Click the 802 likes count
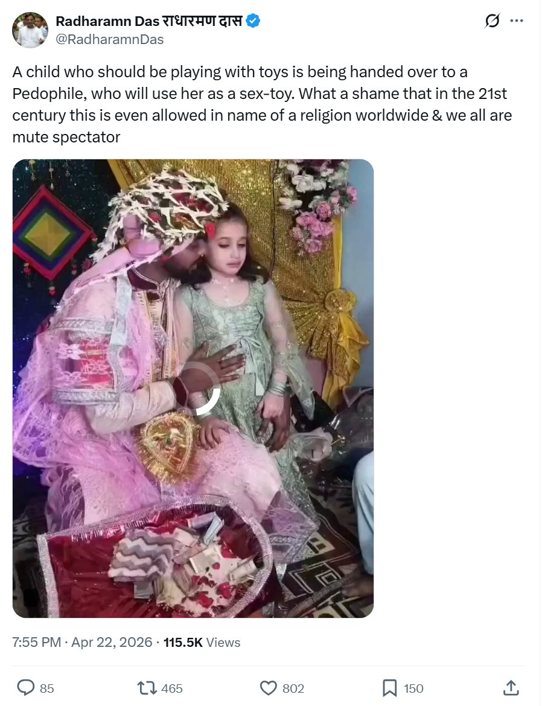The image size is (542, 706). click(x=293, y=689)
